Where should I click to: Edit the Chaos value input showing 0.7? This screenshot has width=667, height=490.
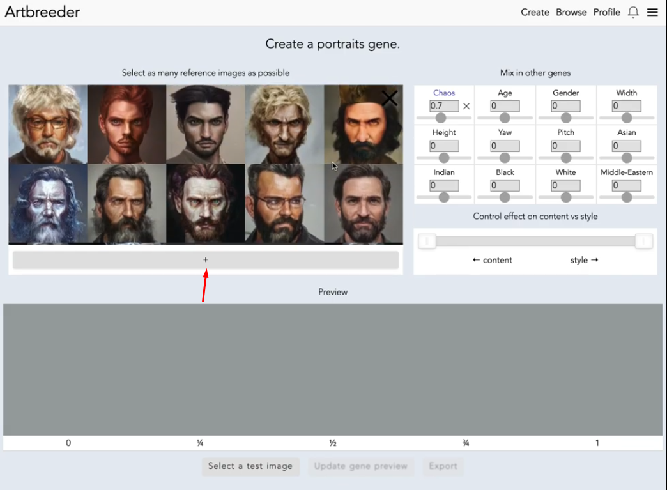[x=443, y=106]
